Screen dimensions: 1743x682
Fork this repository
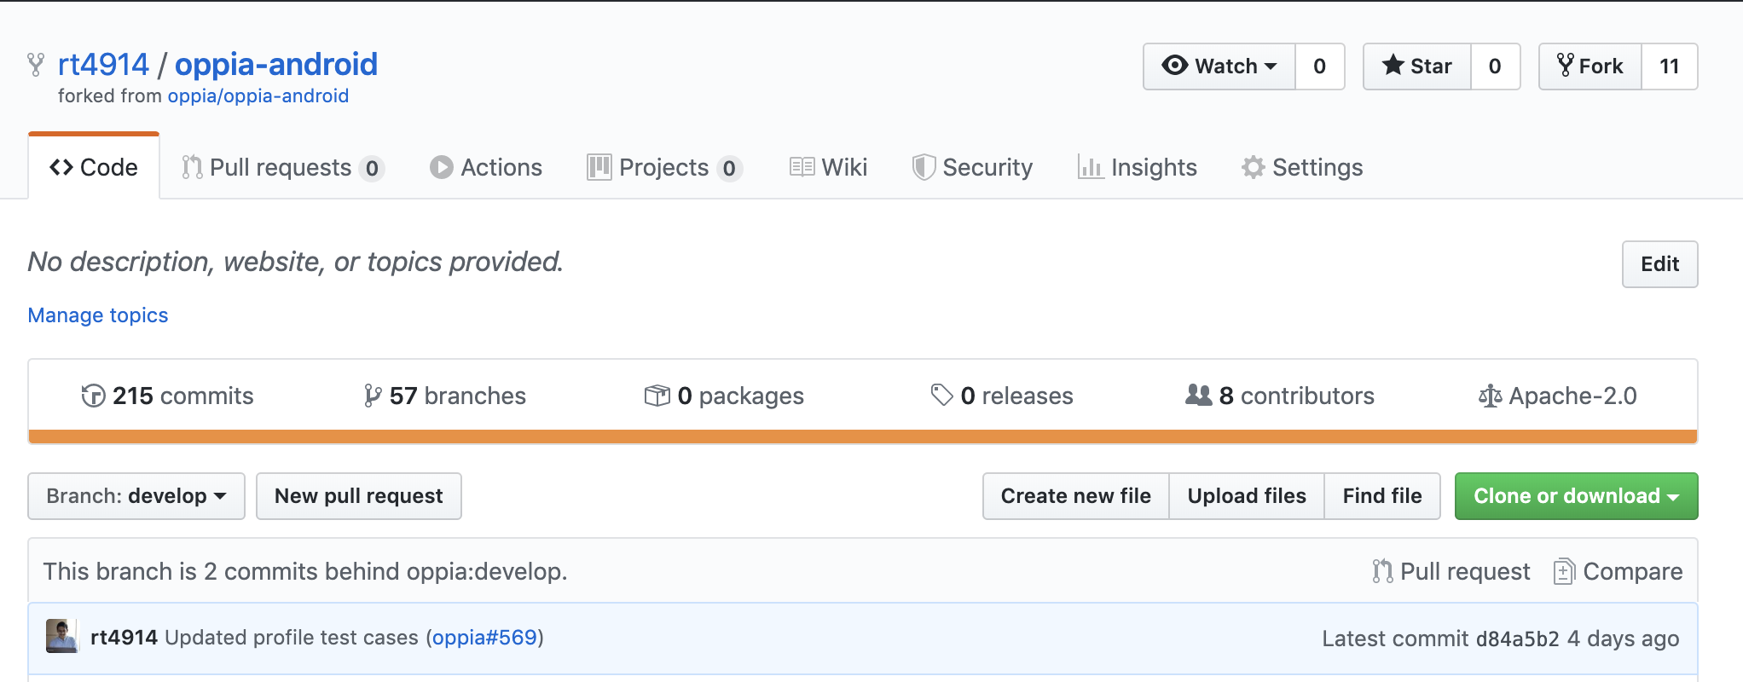[1590, 66]
